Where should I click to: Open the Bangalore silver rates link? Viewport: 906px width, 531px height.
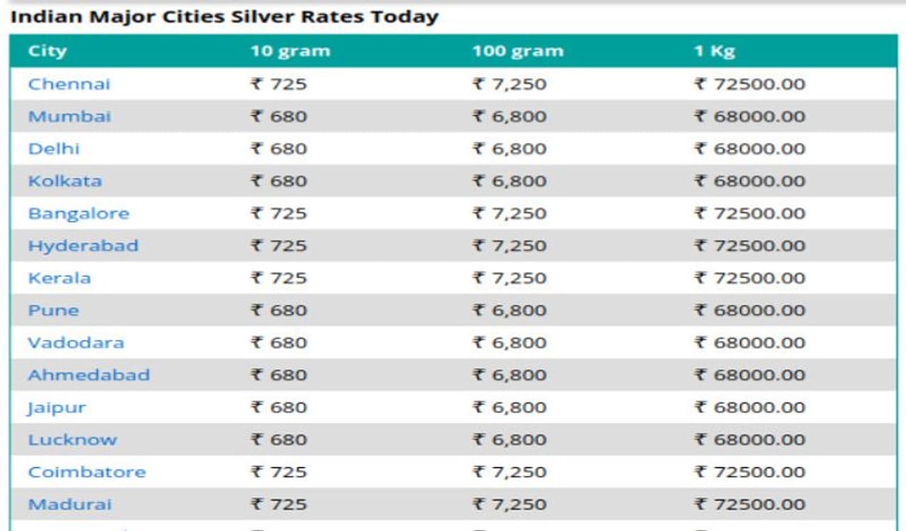coord(79,214)
